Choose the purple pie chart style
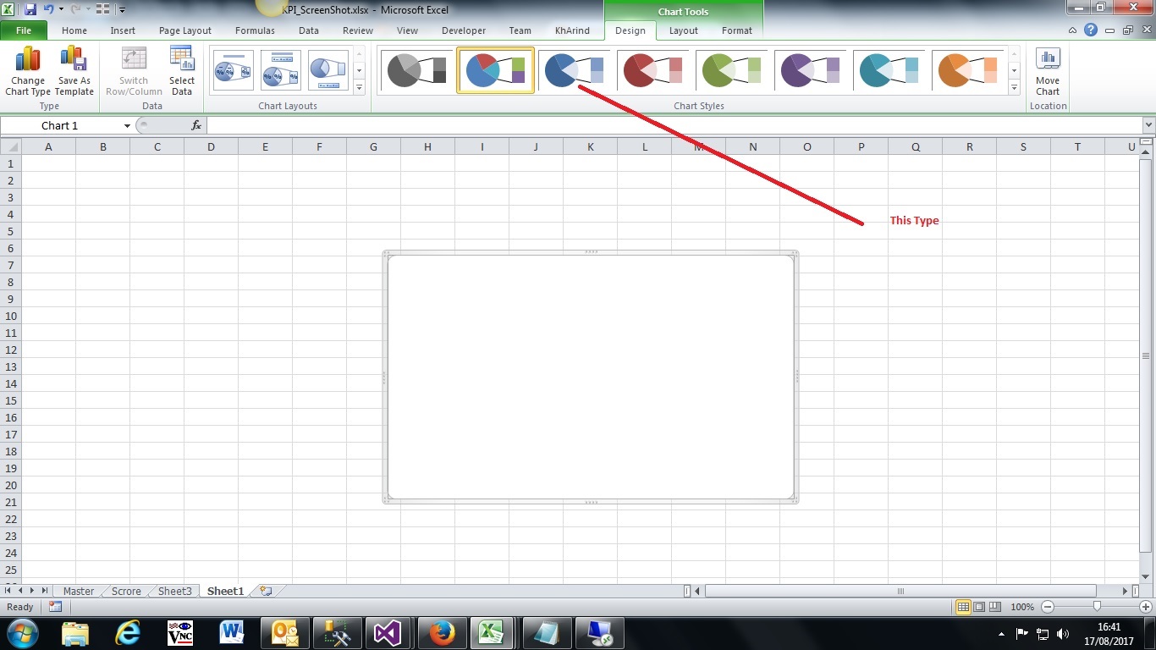1156x650 pixels. tap(810, 70)
